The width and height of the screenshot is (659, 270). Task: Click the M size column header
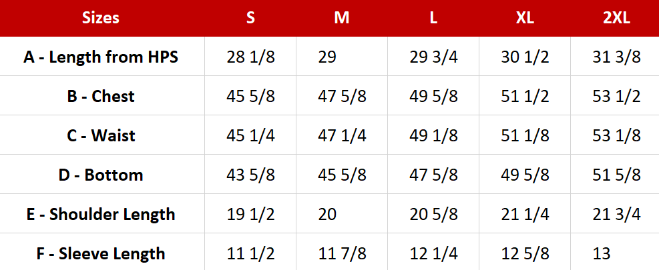pos(342,18)
